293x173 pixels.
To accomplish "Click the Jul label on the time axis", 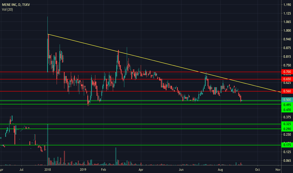I will pos(21,170).
